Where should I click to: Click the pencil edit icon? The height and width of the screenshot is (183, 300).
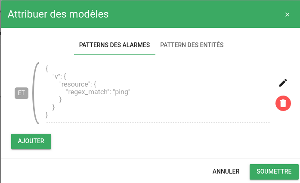point(283,83)
